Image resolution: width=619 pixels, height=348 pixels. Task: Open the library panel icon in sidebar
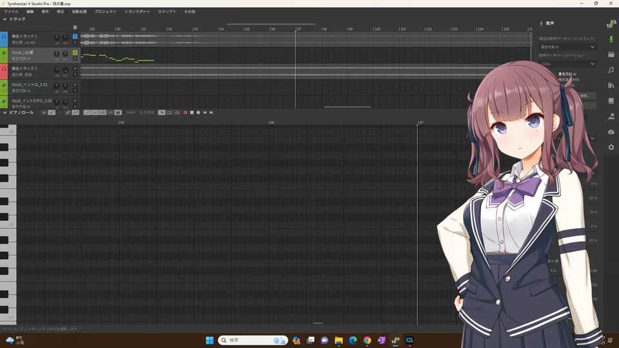coord(611,85)
